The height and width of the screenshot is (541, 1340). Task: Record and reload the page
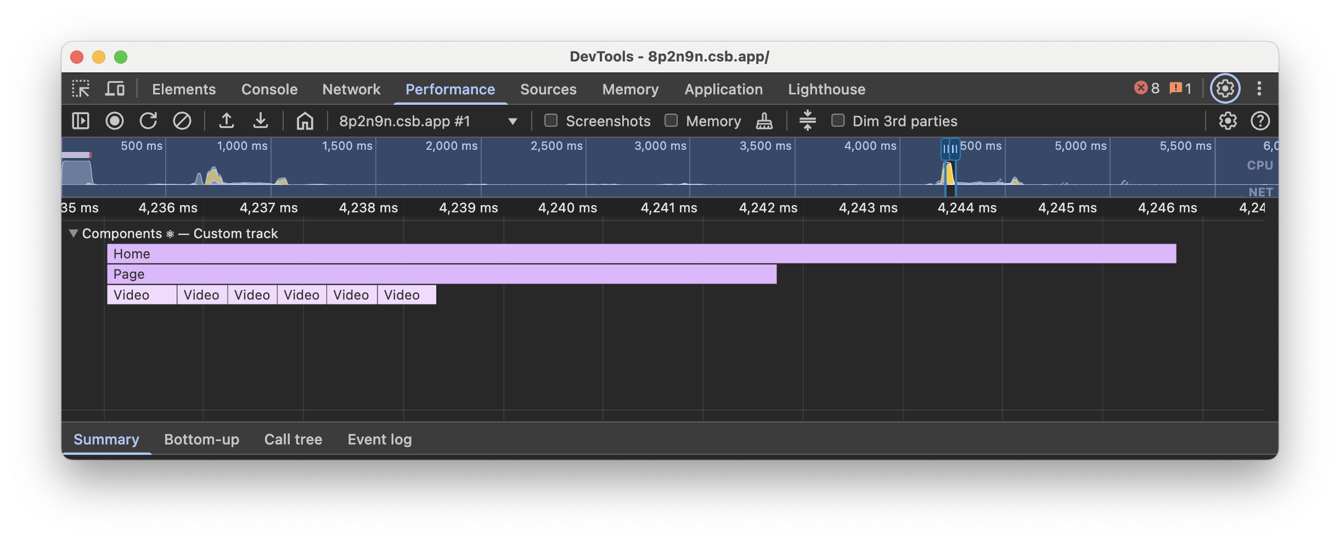tap(148, 121)
